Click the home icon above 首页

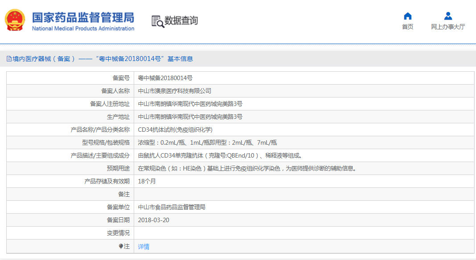click(x=407, y=16)
